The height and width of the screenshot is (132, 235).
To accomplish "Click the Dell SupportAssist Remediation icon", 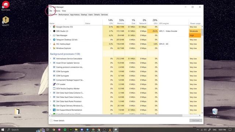I will point(54,110).
